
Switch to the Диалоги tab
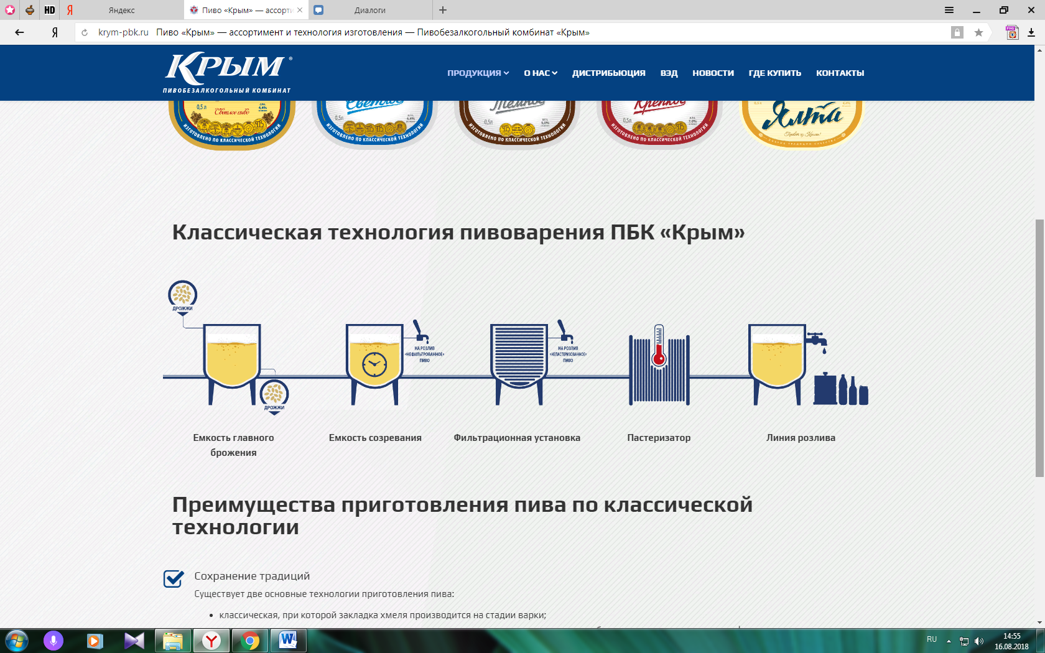[x=370, y=10]
